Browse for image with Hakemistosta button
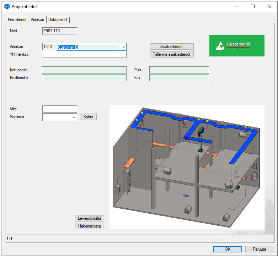The image size is (278, 257). point(90,226)
